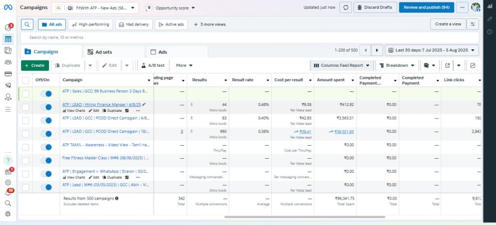Open Events Manager icon in sidebar
Viewport: 496px width, 225px height.
coord(8,97)
